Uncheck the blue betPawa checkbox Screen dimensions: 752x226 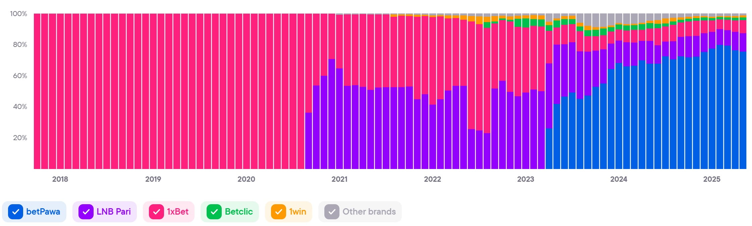point(15,212)
